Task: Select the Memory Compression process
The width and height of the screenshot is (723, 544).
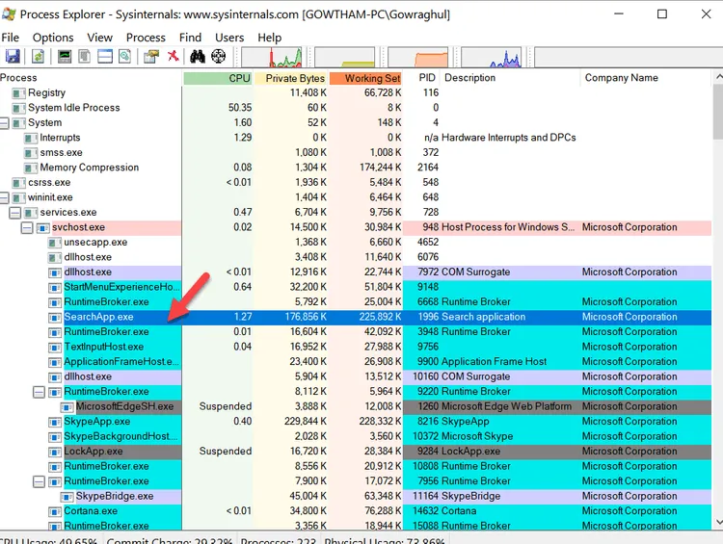Action: tap(356, 168)
